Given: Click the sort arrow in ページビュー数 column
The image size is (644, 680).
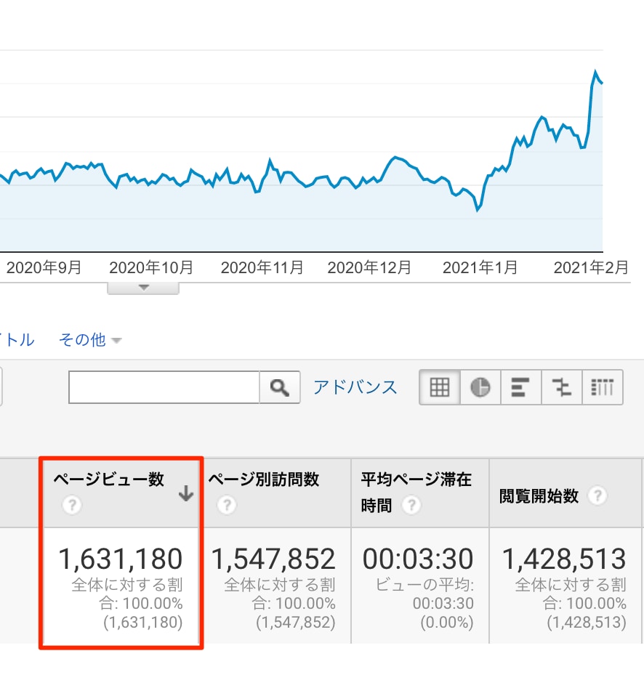Looking at the screenshot, I should click(186, 493).
